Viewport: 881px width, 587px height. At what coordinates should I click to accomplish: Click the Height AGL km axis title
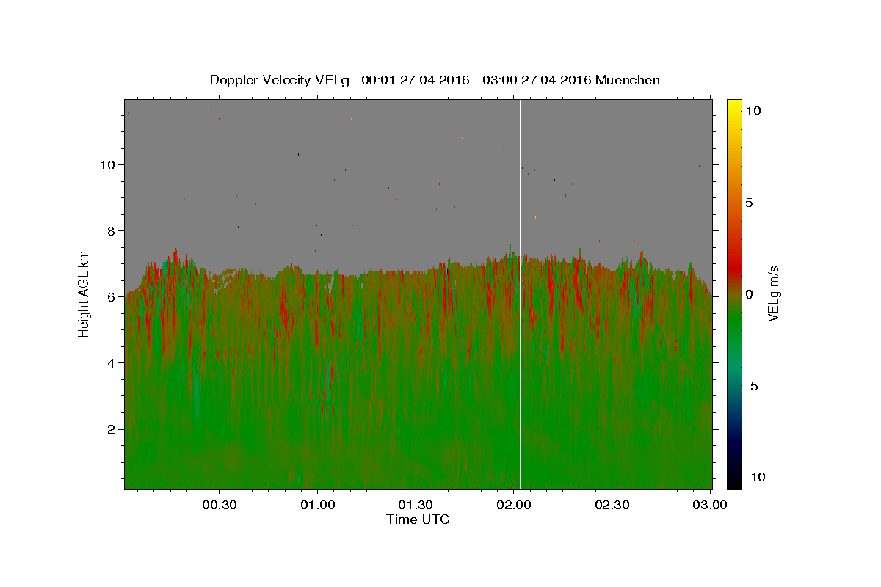tap(84, 294)
